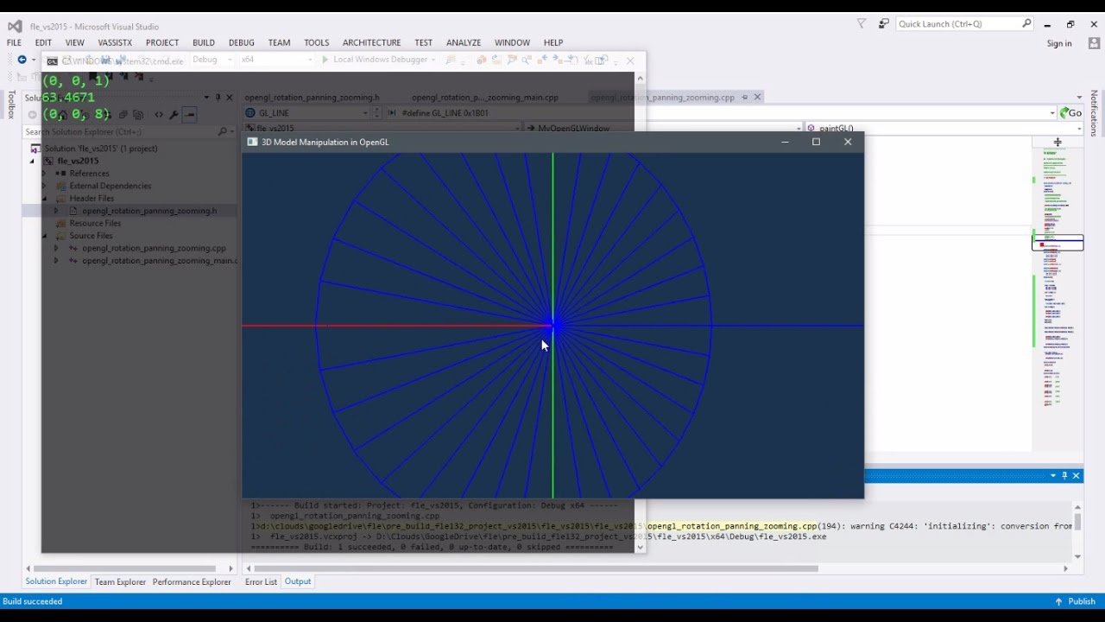The width and height of the screenshot is (1105, 622).
Task: Expand opengl_rotation_panning_zooming.cpp tree node
Action: click(56, 248)
